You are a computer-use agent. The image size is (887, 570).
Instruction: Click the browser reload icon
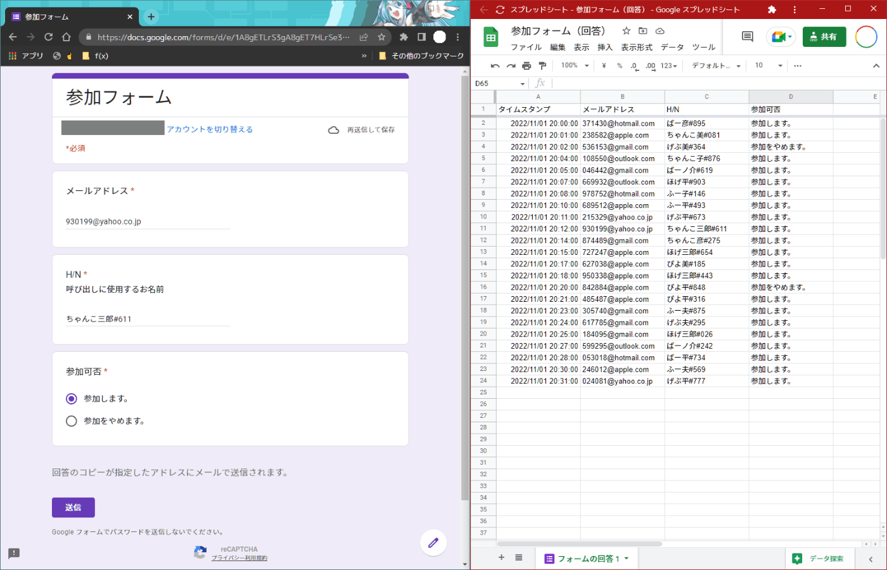coord(48,37)
